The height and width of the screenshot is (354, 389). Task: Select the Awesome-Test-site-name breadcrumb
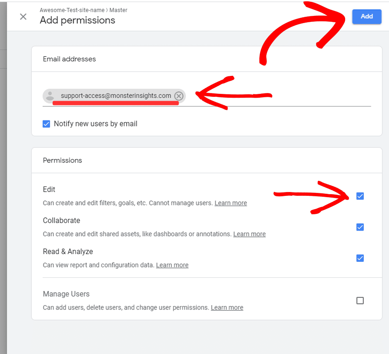click(72, 10)
